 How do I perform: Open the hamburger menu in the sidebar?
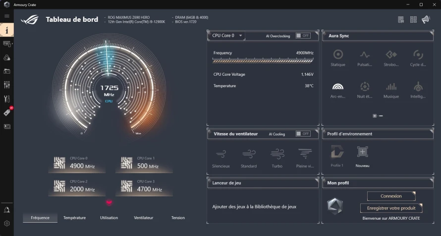click(x=7, y=16)
